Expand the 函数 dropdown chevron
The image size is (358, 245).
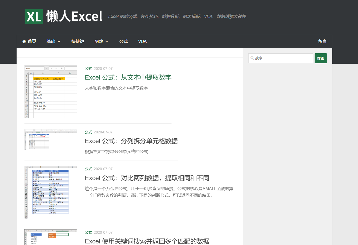click(x=107, y=41)
